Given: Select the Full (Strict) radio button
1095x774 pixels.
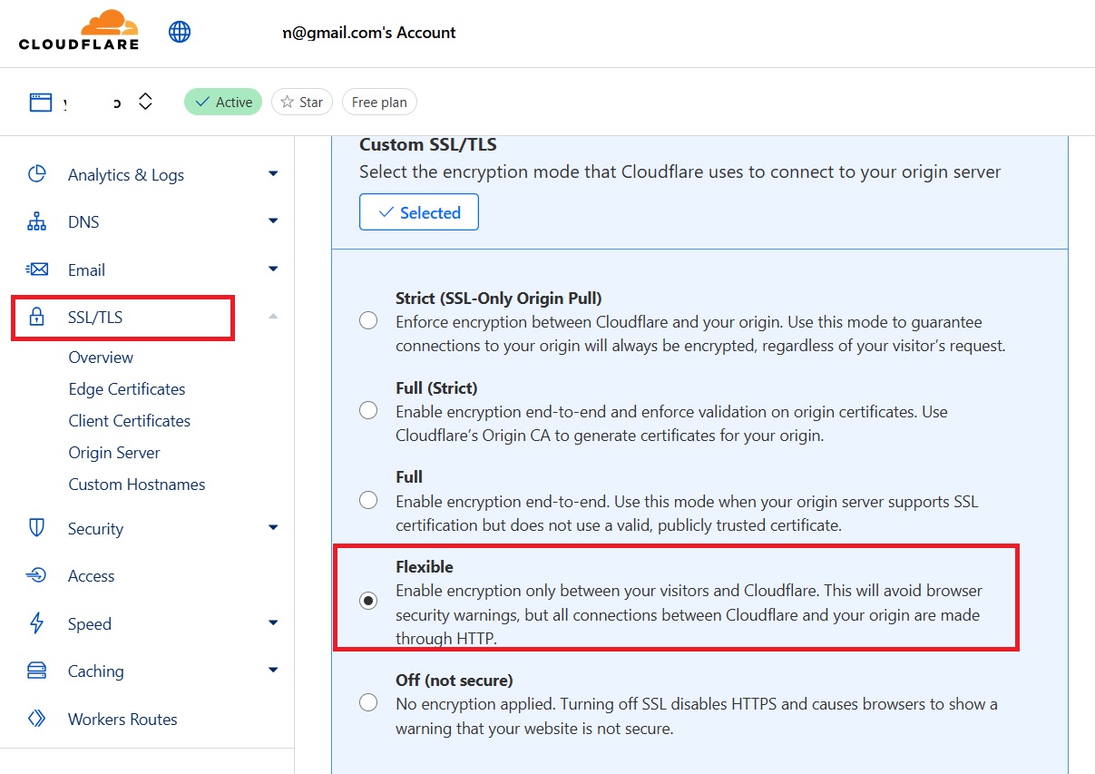Looking at the screenshot, I should tap(368, 410).
